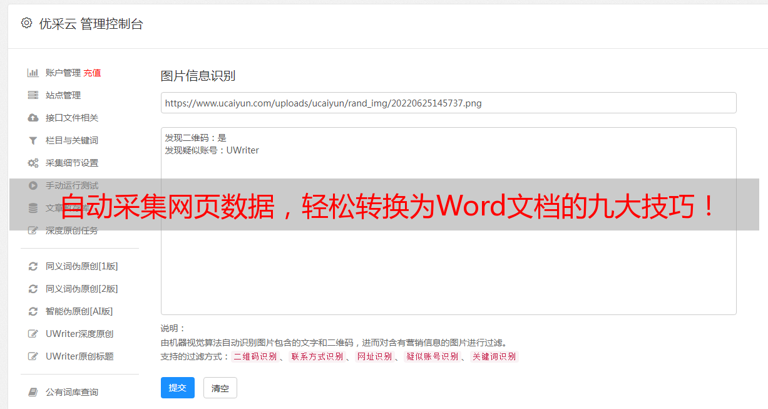Click the 优采云 管理控制台 title

(91, 24)
